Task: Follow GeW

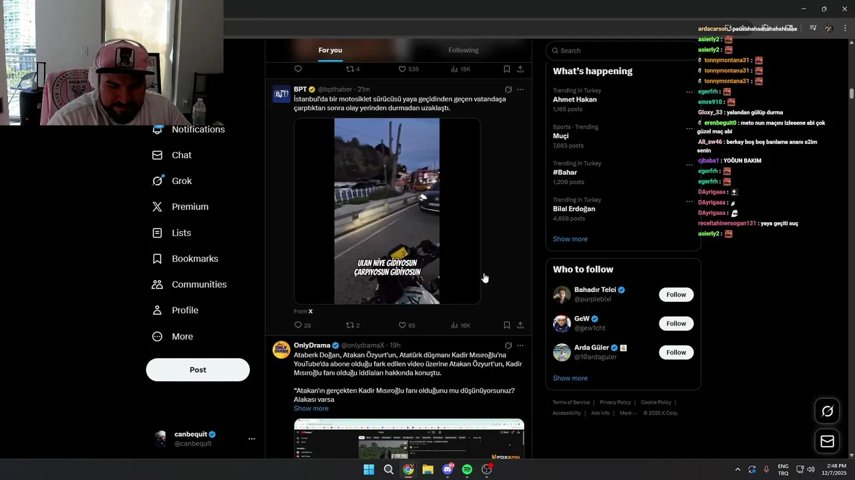Action: click(x=676, y=323)
